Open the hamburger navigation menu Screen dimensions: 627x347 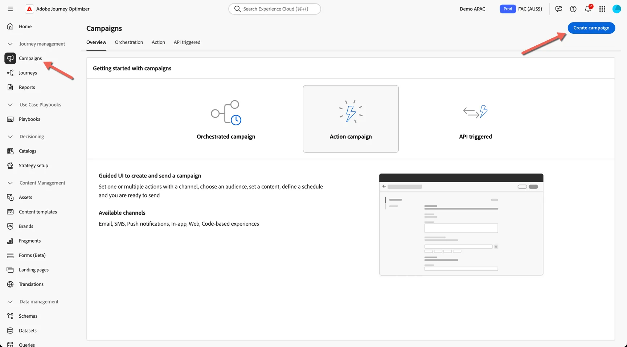[x=10, y=9]
